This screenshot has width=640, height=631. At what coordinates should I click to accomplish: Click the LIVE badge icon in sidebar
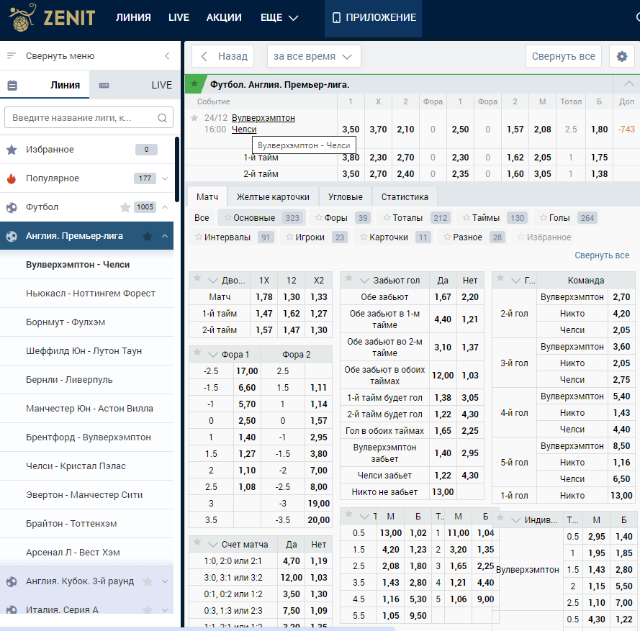click(x=104, y=85)
